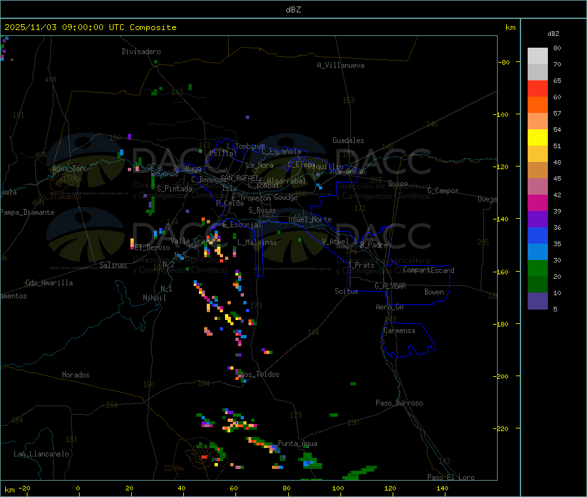The width and height of the screenshot is (587, 497).
Task: Select the 'Paso_Barroso' map label
Action: tap(399, 403)
